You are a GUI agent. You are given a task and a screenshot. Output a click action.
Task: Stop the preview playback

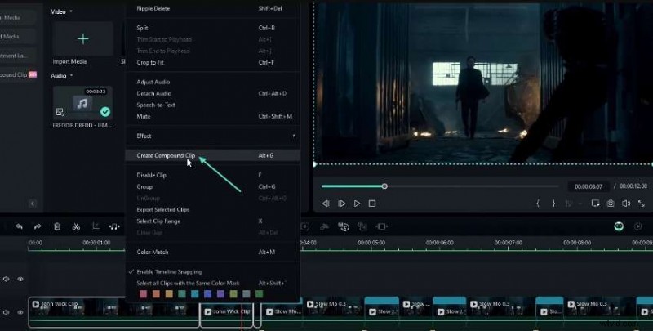coord(372,204)
